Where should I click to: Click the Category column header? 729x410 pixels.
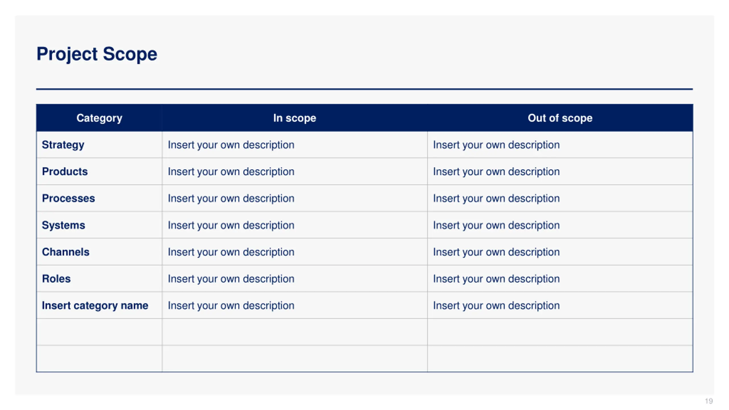tap(99, 118)
